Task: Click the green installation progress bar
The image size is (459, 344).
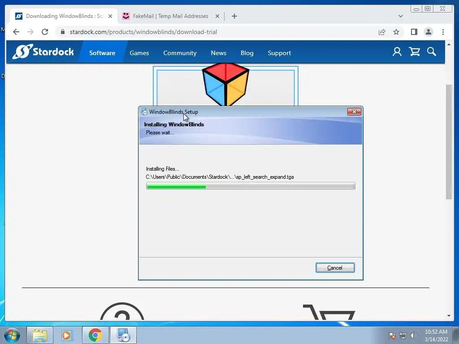Action: 251,186
